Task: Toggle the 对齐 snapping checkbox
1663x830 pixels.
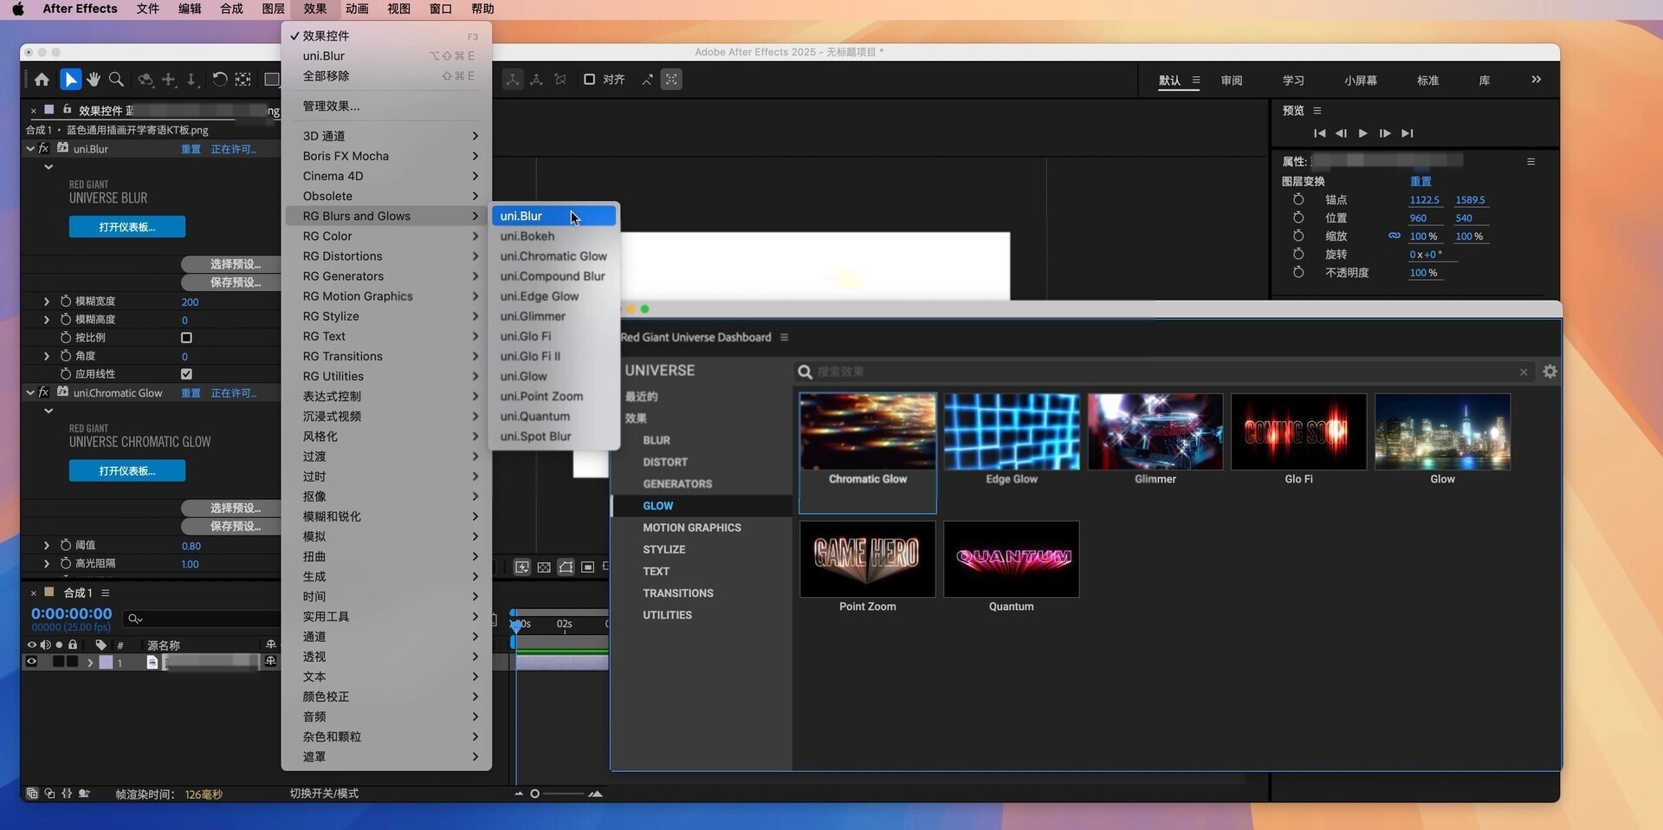Action: coord(589,80)
